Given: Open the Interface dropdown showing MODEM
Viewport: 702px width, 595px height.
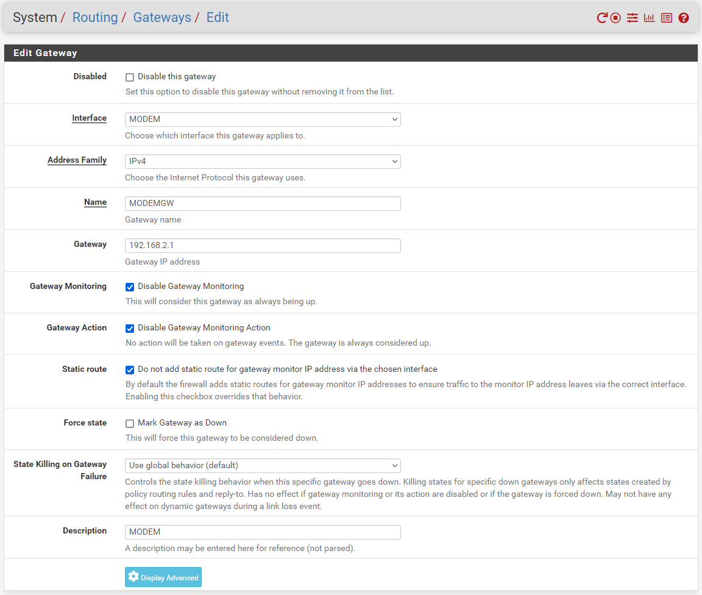Looking at the screenshot, I should 263,119.
